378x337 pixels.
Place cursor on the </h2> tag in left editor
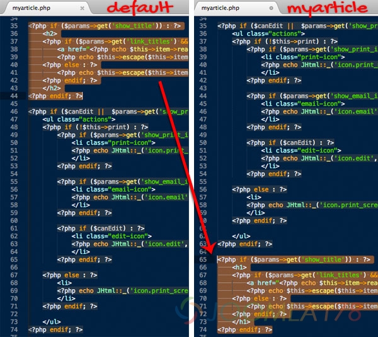[x=52, y=88]
